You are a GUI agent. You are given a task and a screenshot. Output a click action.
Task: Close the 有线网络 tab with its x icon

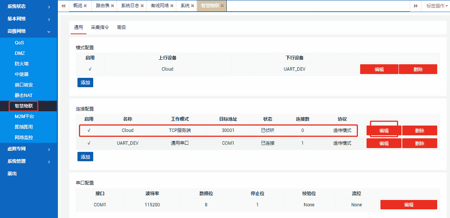(x=171, y=6)
